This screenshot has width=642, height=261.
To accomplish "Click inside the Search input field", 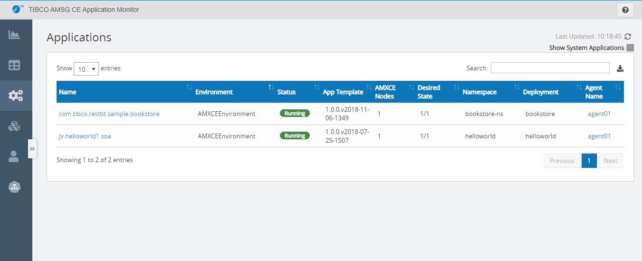I will coord(550,68).
